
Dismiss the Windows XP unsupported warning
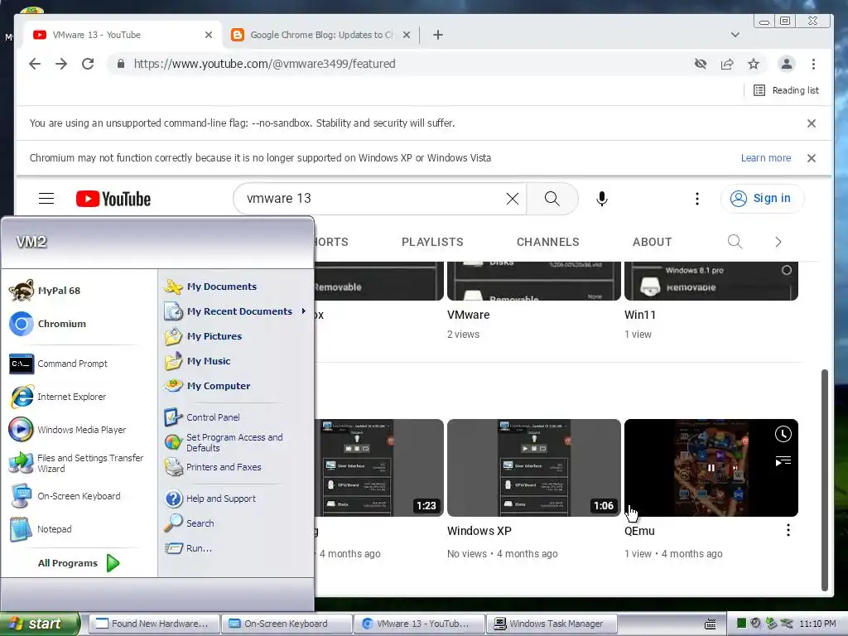pos(812,158)
